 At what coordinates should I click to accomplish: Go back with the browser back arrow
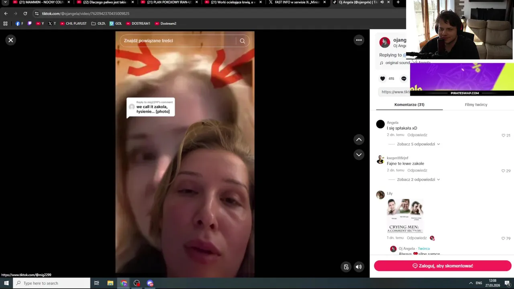pos(6,14)
